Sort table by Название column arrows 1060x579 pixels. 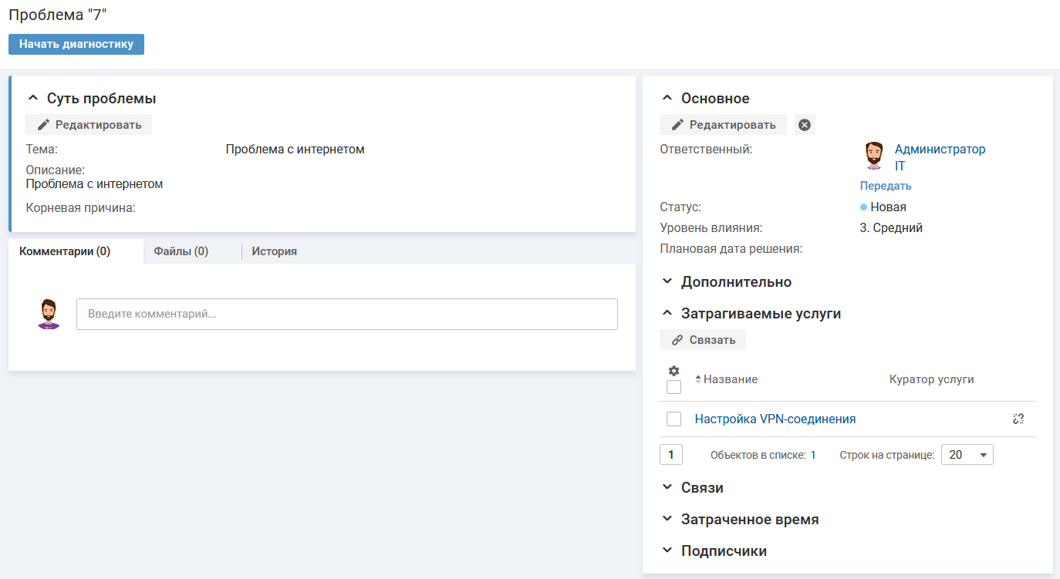click(x=698, y=379)
